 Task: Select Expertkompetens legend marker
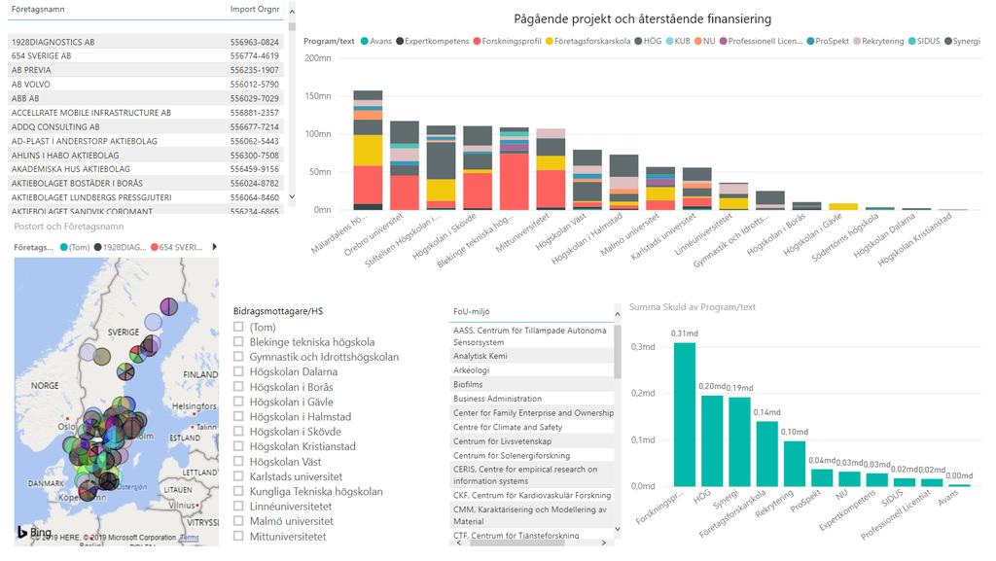coord(400,41)
